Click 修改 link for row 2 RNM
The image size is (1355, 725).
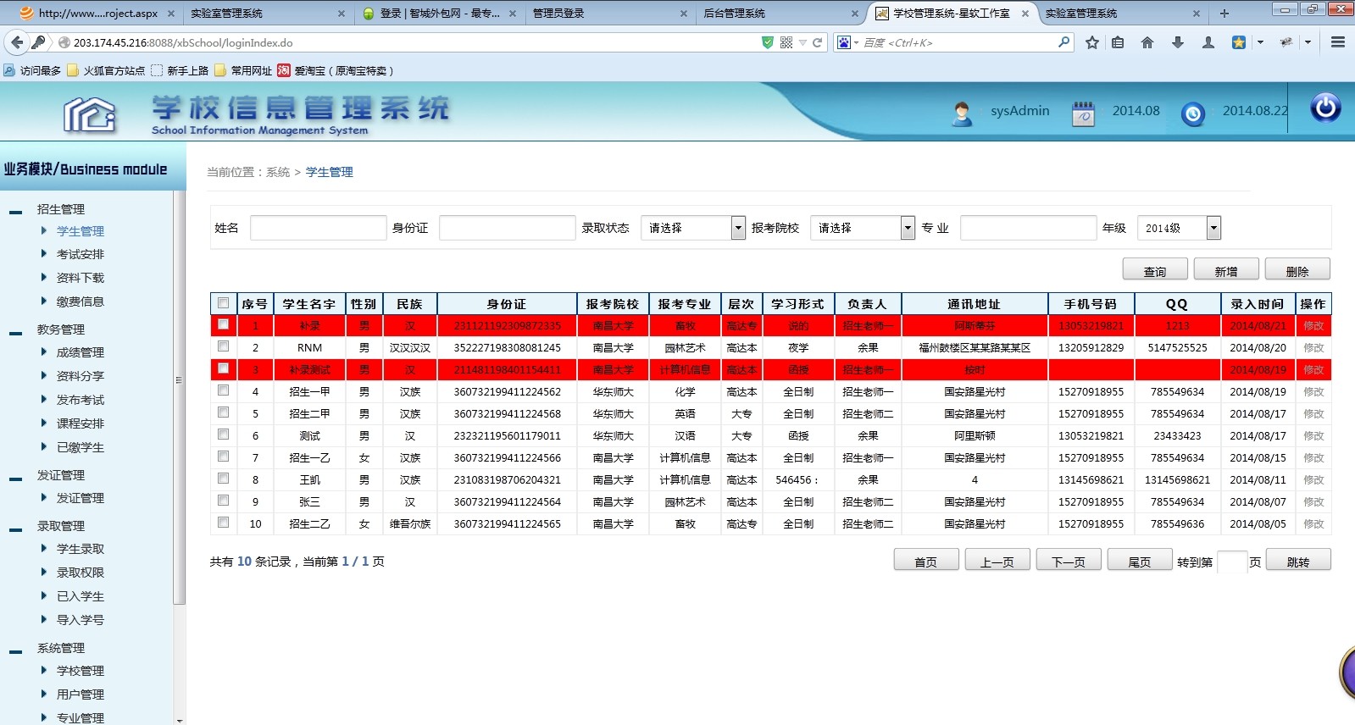point(1313,347)
